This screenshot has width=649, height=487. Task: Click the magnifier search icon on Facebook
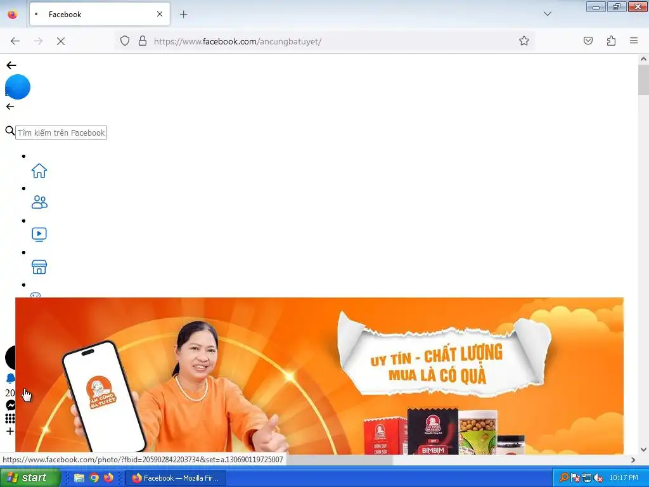pyautogui.click(x=10, y=131)
